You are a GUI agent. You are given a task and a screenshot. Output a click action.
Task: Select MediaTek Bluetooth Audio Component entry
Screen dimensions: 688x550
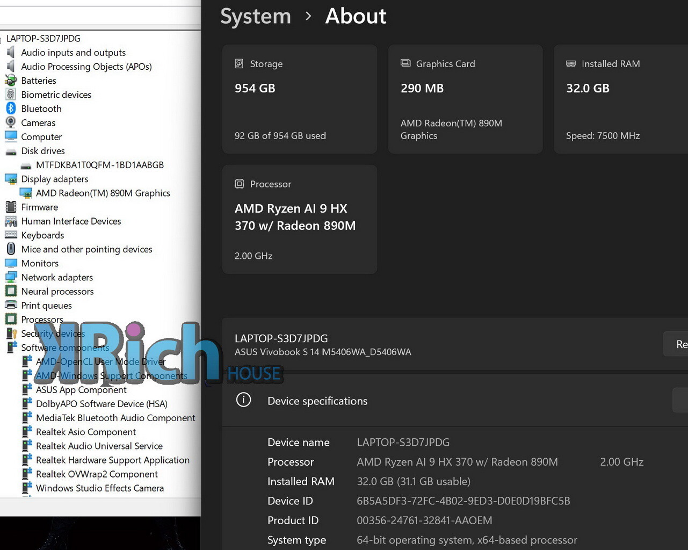click(115, 417)
